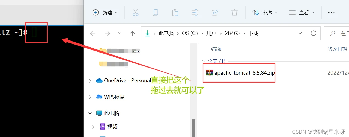This screenshot has height=137, width=349.
Task: Click the Refresh icon beside address bar
Action: 314,33
